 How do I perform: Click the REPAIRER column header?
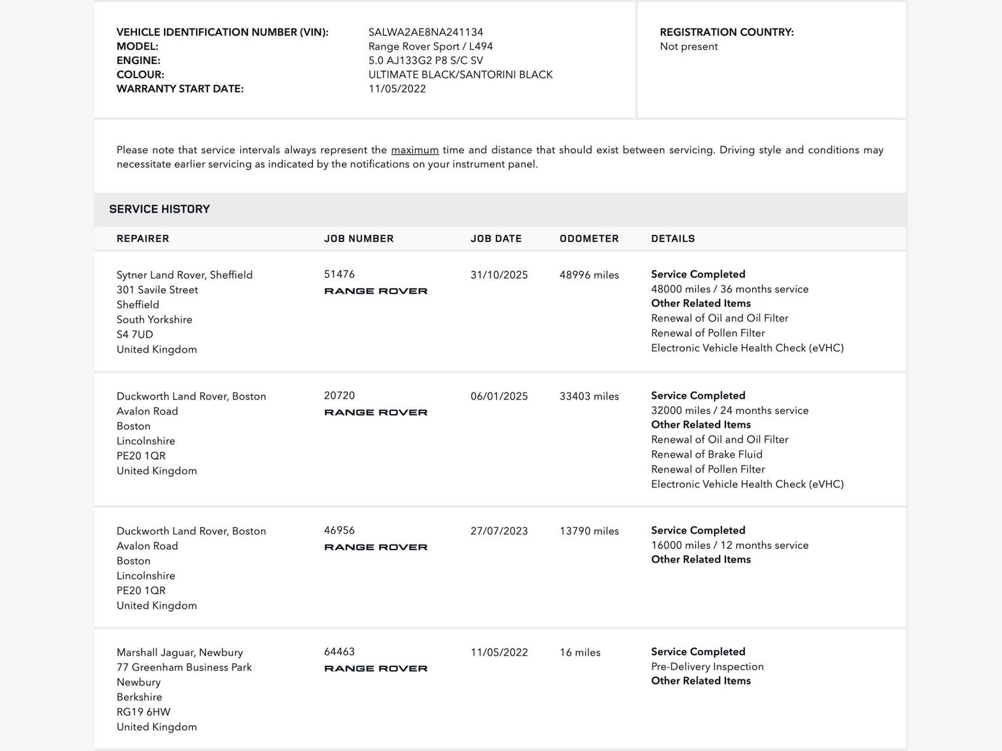coord(143,239)
